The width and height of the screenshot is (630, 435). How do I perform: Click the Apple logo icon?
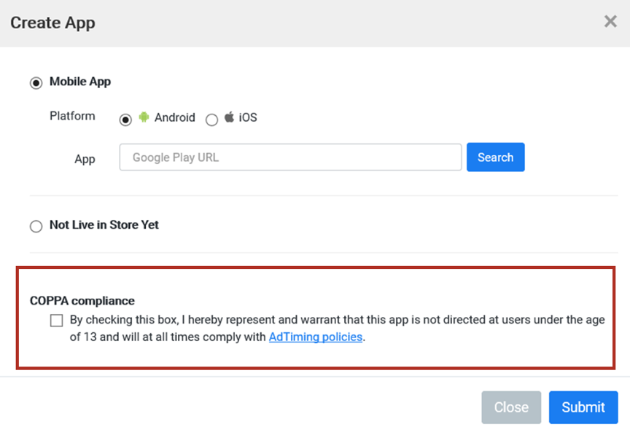229,117
